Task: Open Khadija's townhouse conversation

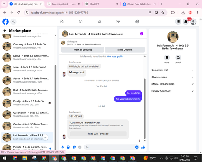Action: click(27, 103)
